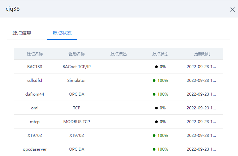Close the cjq38 dialog

232,10
